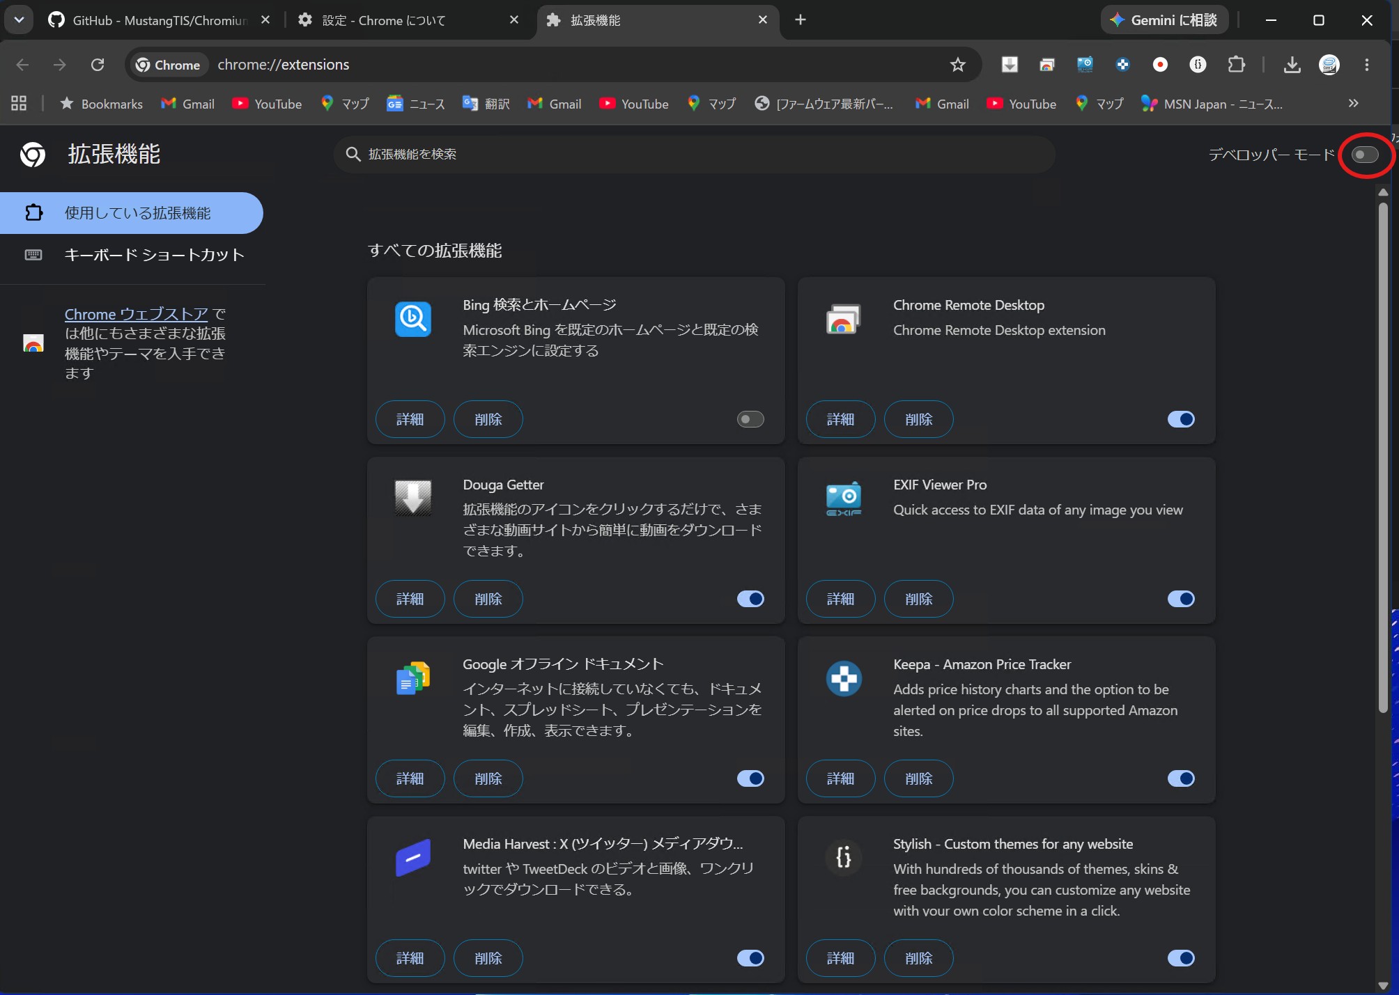Screen dimensions: 1399x995
Task: Click 削除 for Chrome Remote Desktop
Action: [x=919, y=419]
